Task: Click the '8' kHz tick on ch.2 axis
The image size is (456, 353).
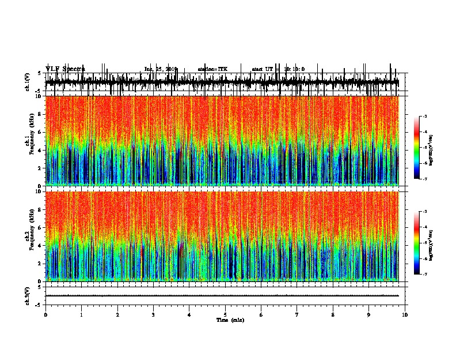Action: pos(40,210)
